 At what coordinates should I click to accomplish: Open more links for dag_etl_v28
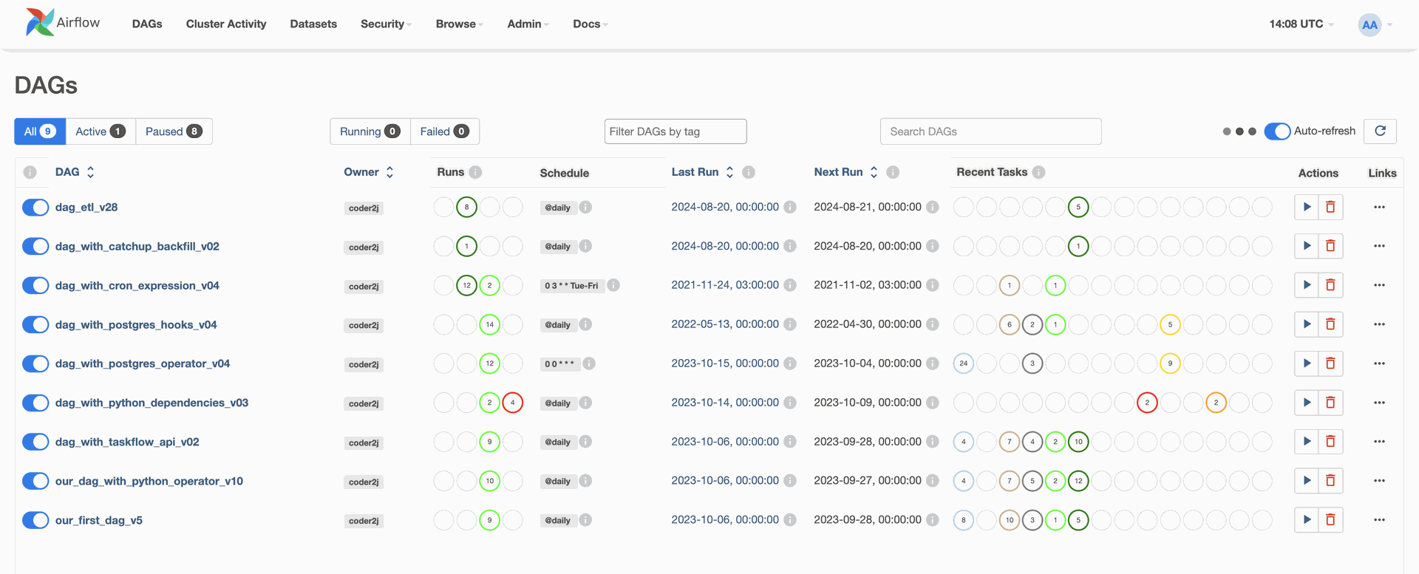[1379, 207]
